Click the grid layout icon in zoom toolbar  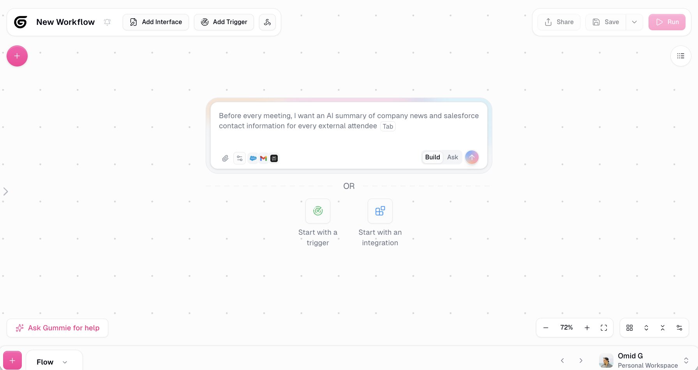(x=629, y=328)
